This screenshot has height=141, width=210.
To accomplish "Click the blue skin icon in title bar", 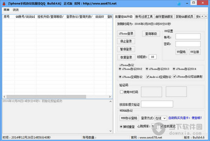I will coord(179,3).
